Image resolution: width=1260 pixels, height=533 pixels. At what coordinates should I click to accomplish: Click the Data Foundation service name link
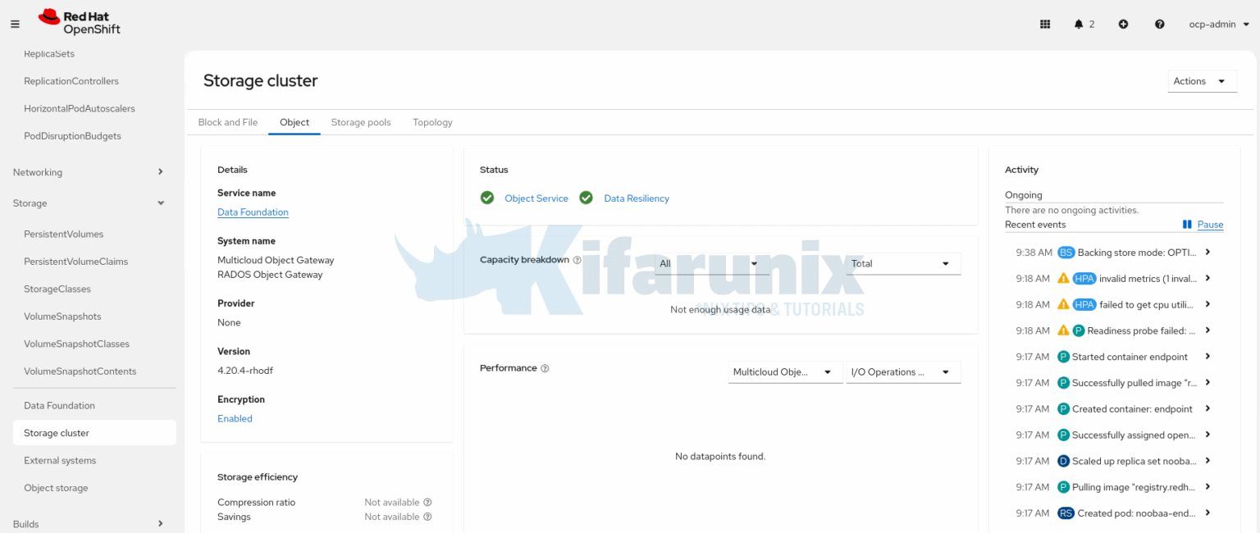tap(253, 212)
